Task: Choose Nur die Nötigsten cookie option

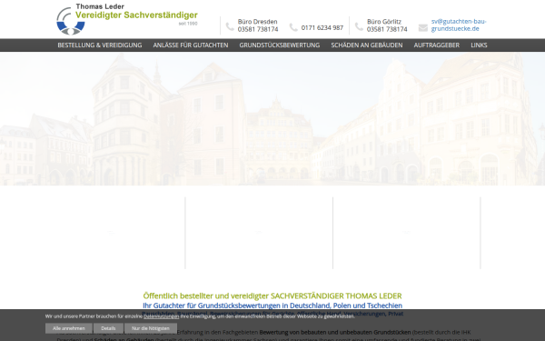Action: (x=151, y=328)
